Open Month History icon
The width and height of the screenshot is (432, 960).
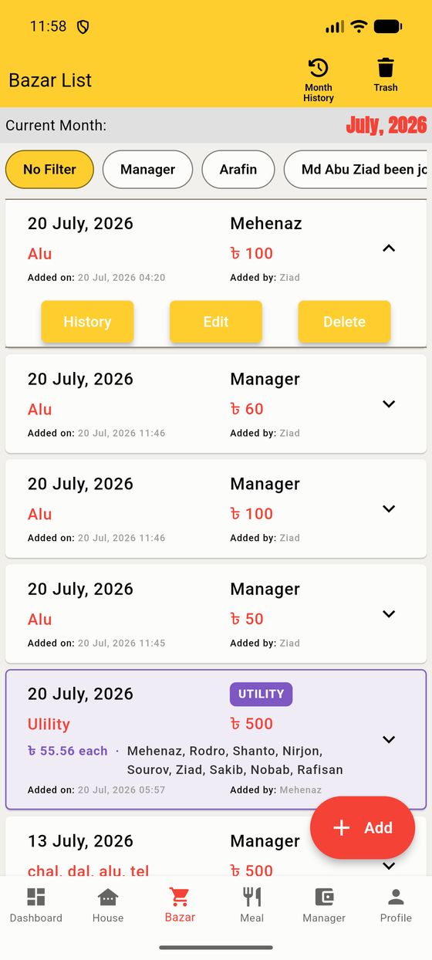[x=318, y=68]
